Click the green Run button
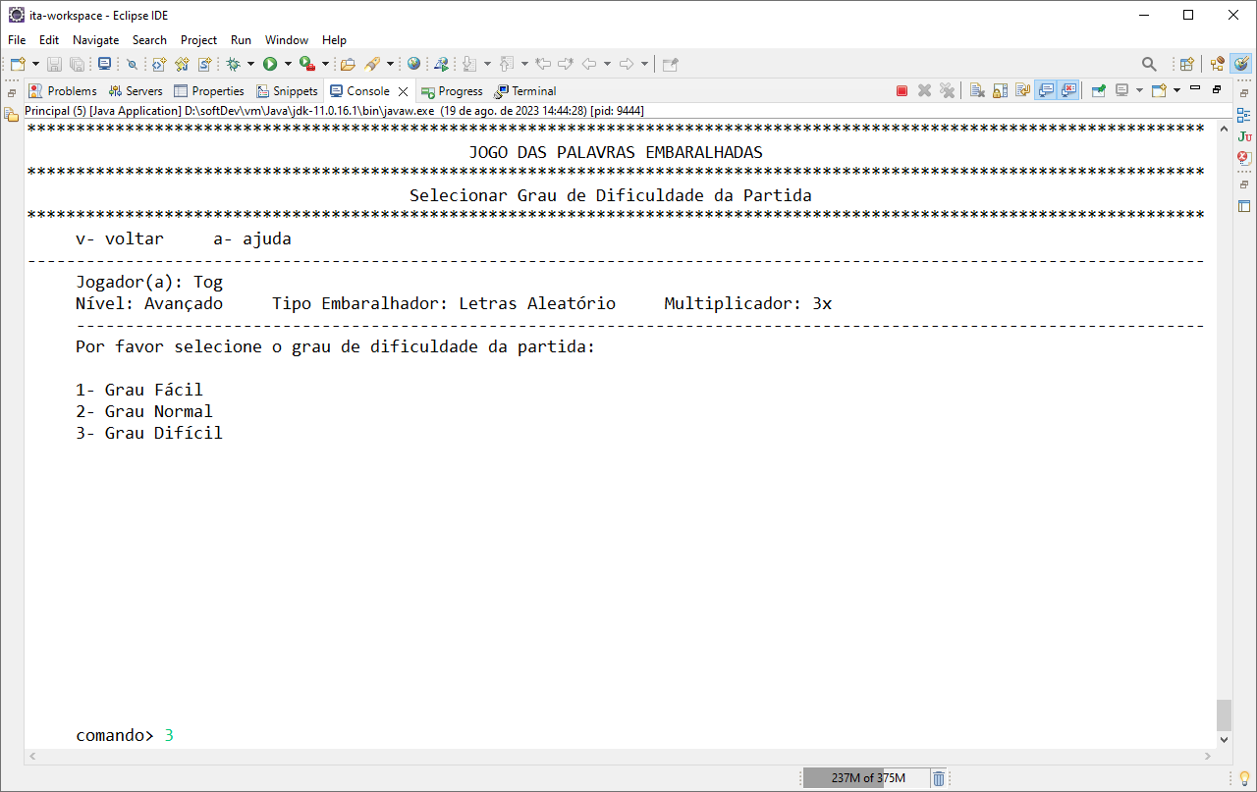 click(x=269, y=64)
